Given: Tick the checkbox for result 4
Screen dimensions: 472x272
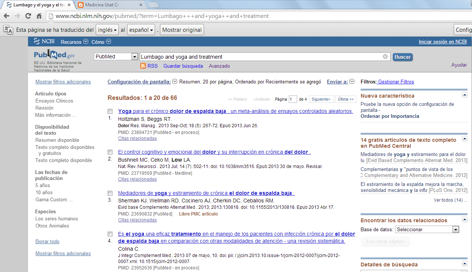Looking at the screenshot, I should [110, 234].
